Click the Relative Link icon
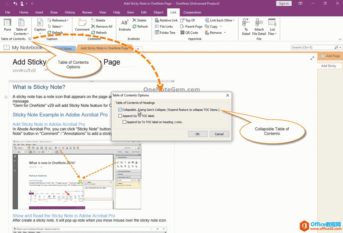Viewport: 343px width, 233px height. 157,20
